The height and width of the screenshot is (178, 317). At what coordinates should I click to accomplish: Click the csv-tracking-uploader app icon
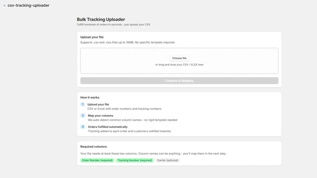pyautogui.click(x=4, y=6)
